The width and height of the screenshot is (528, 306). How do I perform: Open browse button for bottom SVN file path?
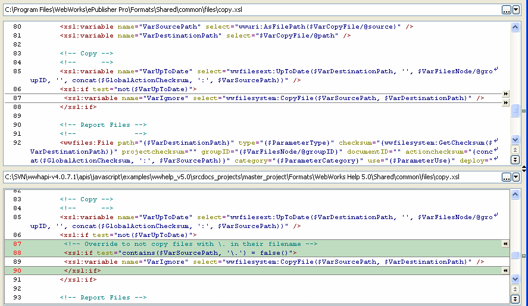[506, 177]
